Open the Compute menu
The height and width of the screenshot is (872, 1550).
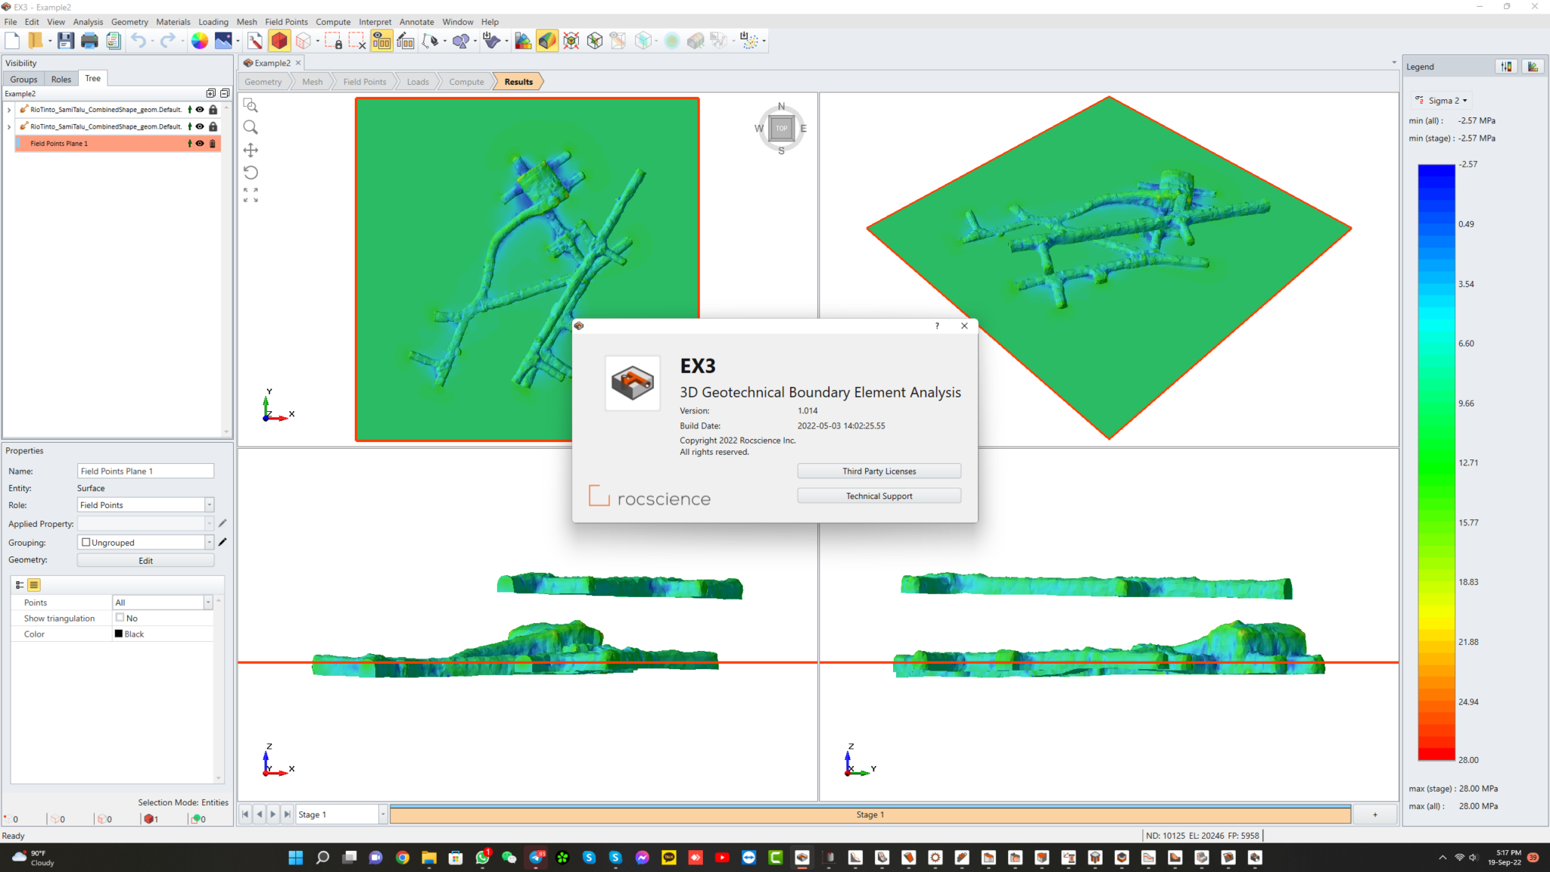(x=333, y=21)
